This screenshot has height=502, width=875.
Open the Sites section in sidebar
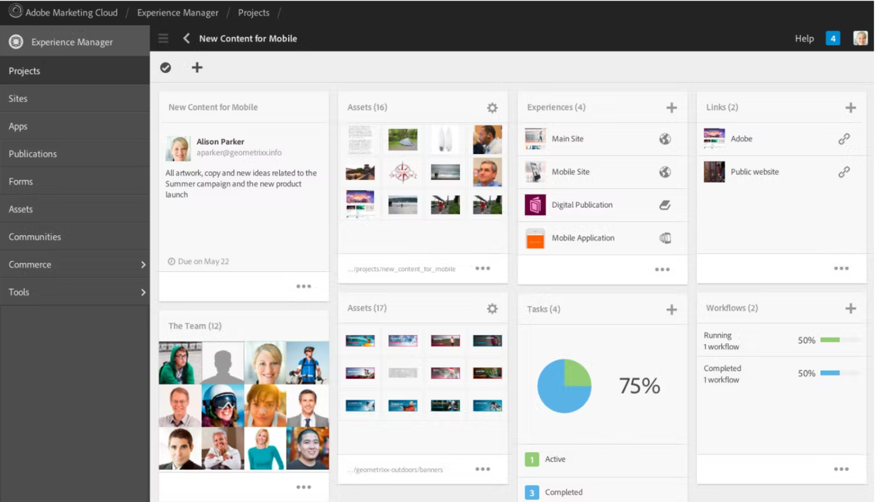pyautogui.click(x=18, y=99)
